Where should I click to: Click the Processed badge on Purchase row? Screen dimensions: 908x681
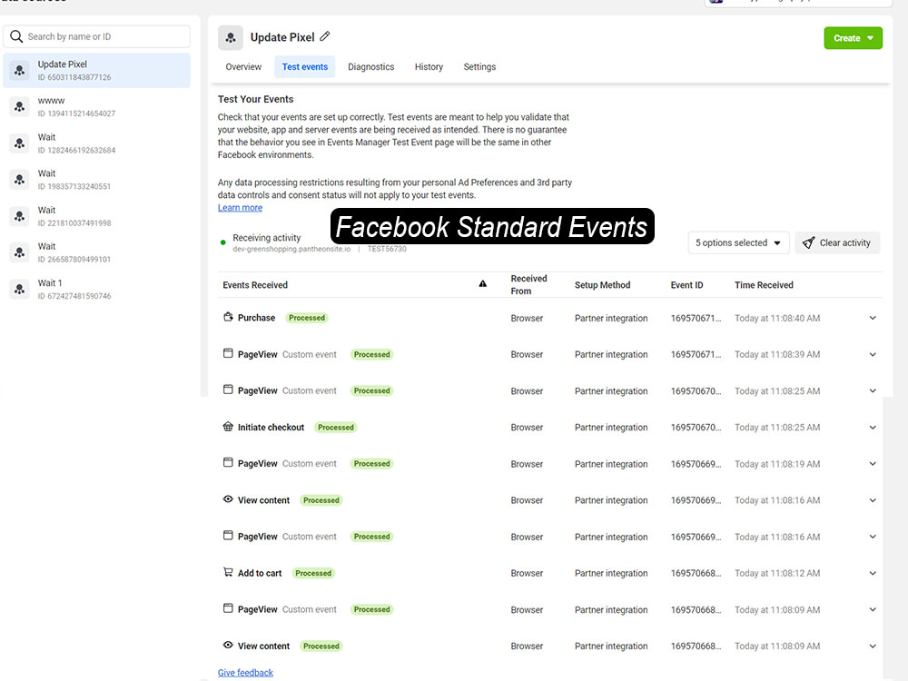307,318
